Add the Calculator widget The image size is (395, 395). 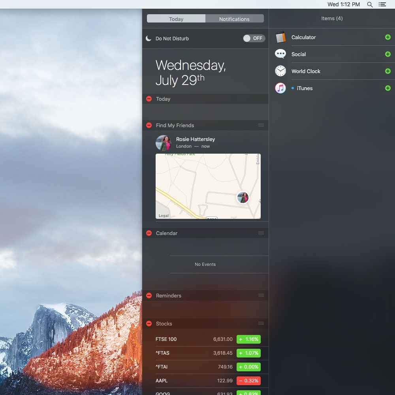pos(387,37)
